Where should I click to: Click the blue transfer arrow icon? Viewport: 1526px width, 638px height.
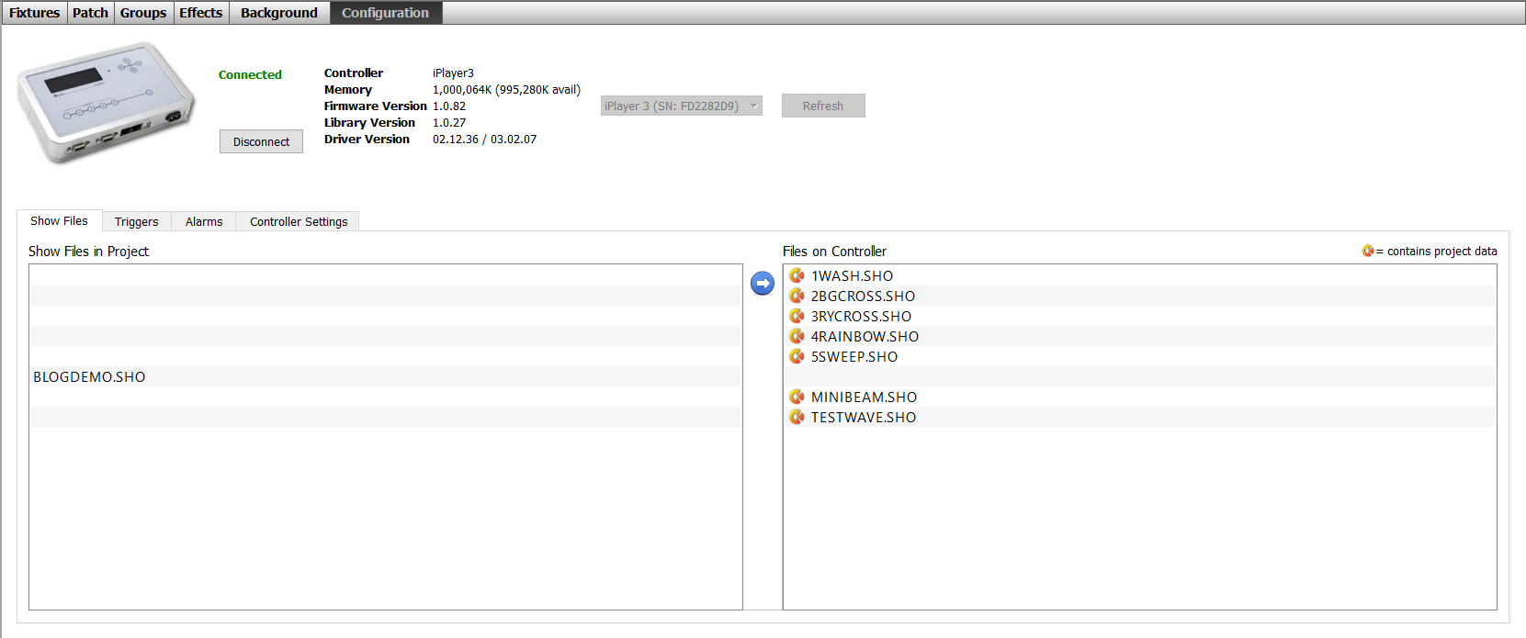click(763, 284)
